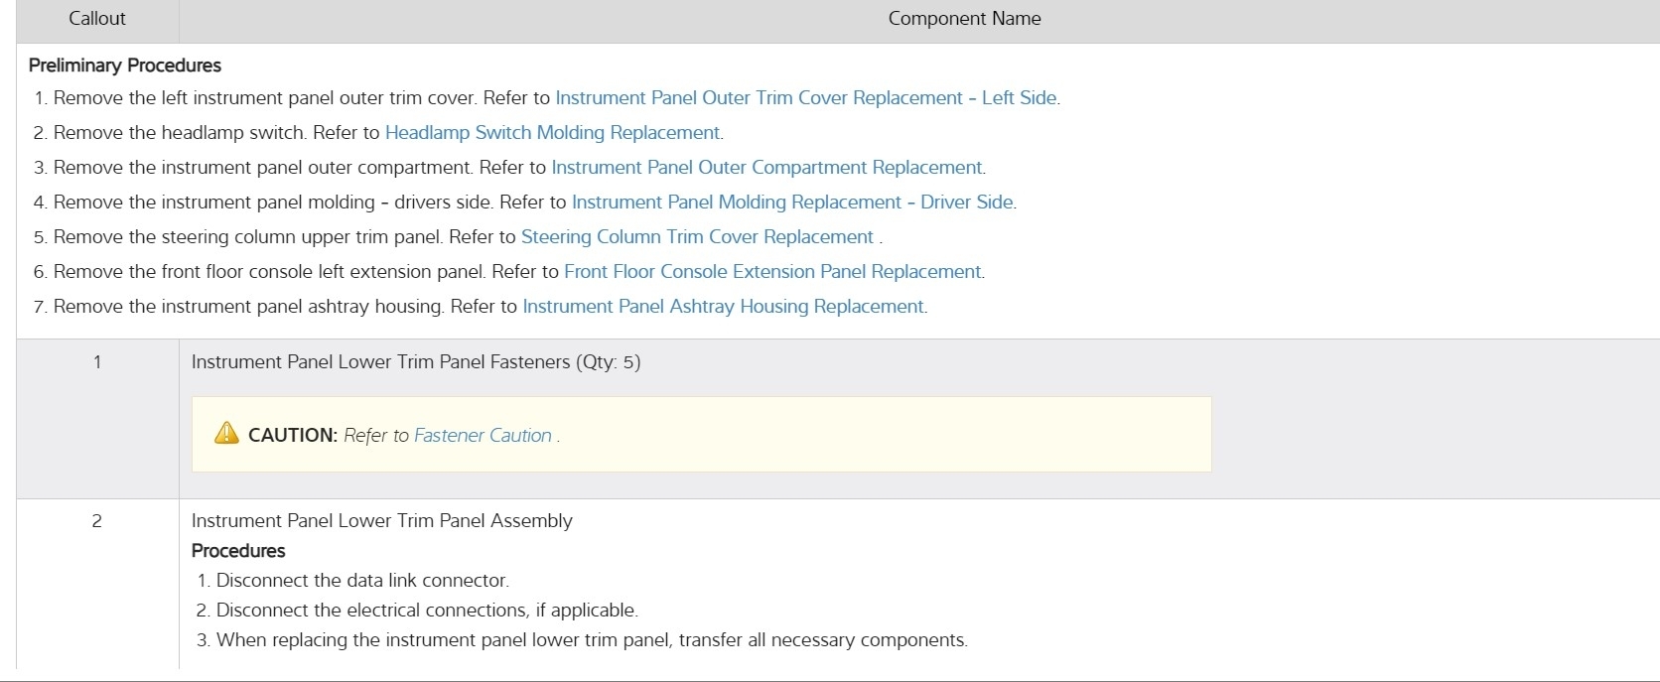Click the yellow caution warning triangle icon

click(226, 433)
